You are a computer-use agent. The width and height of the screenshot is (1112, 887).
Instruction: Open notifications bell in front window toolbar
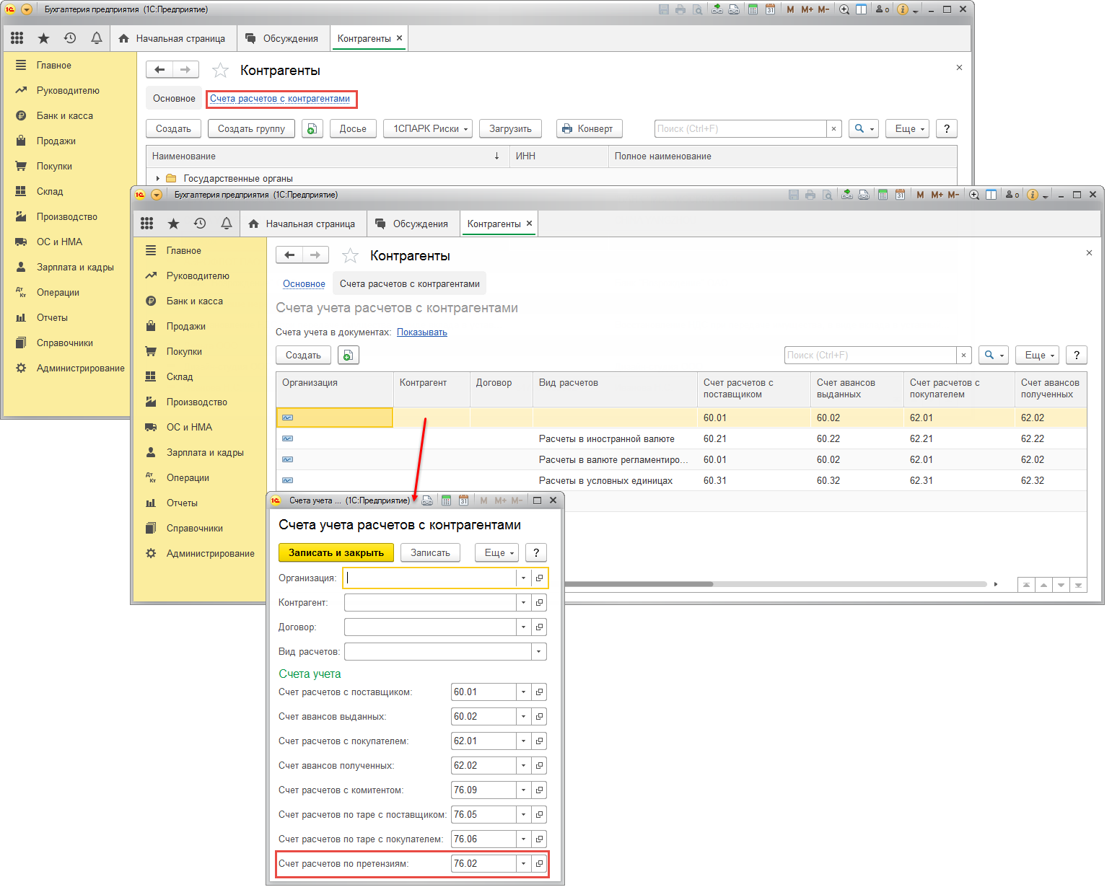(226, 224)
